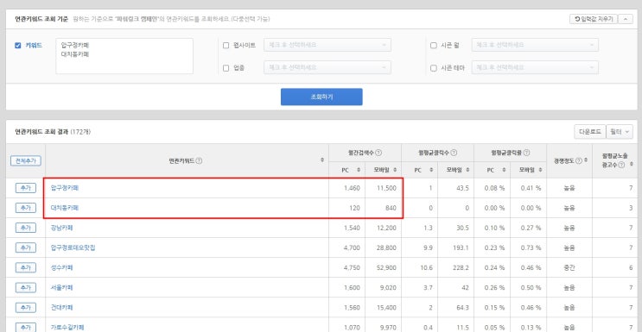Open the 업종 selection dropdown
The width and height of the screenshot is (642, 332).
pos(327,67)
